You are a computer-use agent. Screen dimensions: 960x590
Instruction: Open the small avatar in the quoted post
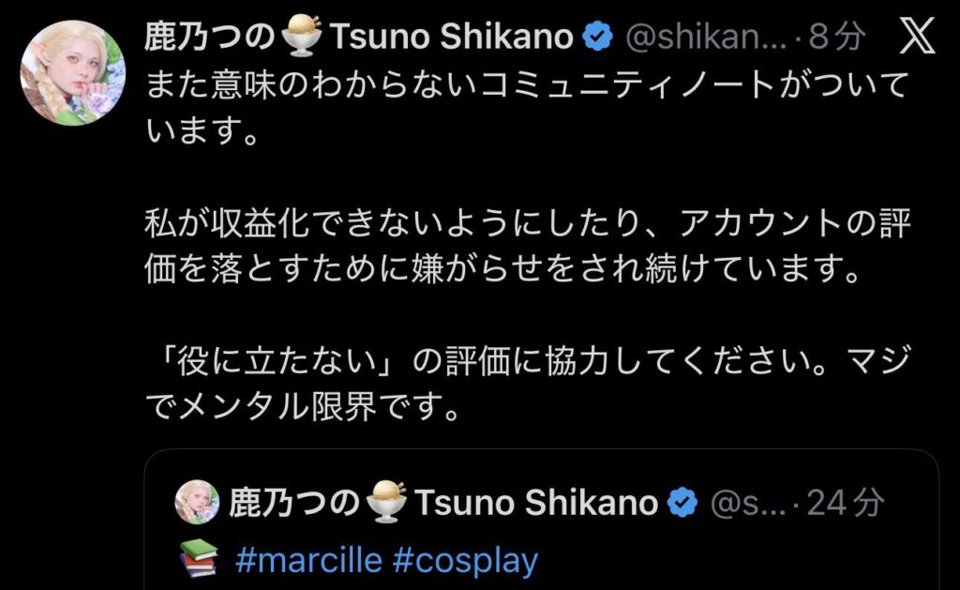(196, 504)
